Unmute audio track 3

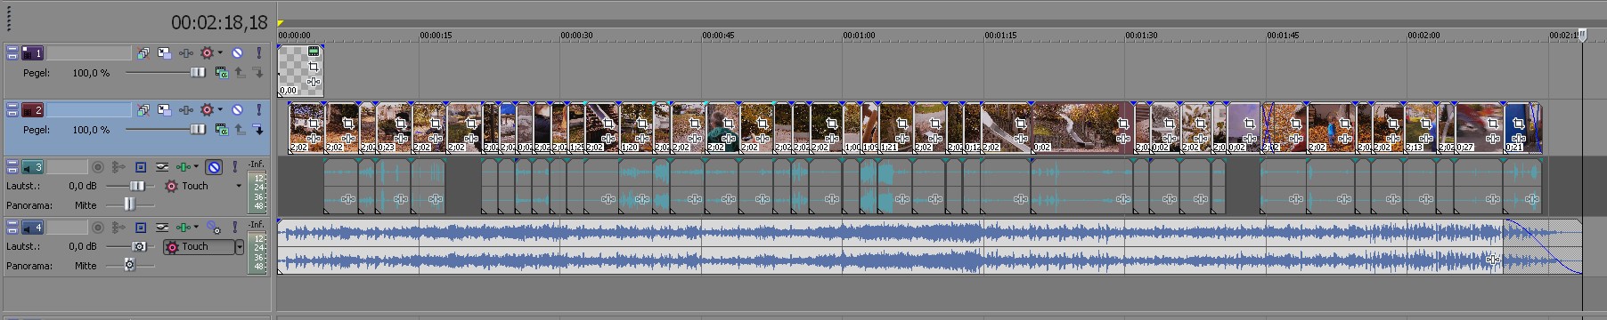(x=214, y=166)
